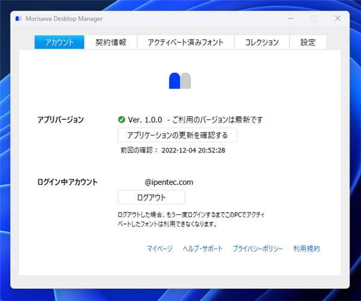Click アプリケーションの更新を確認する button
361x301 pixels.
pos(177,135)
